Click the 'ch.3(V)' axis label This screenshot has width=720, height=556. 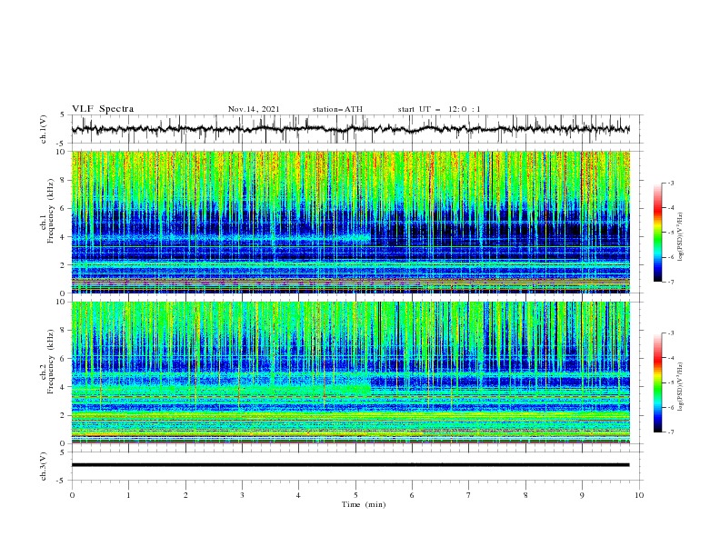(x=44, y=466)
